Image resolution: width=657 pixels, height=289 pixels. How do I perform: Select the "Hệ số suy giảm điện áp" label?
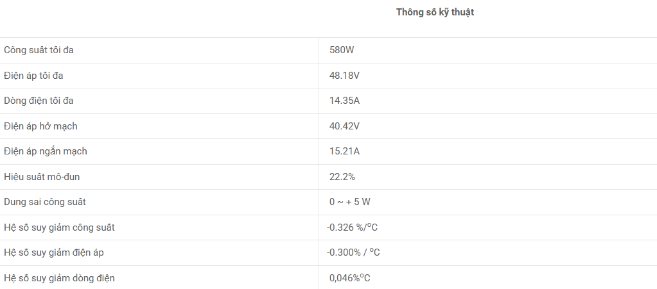[54, 252]
